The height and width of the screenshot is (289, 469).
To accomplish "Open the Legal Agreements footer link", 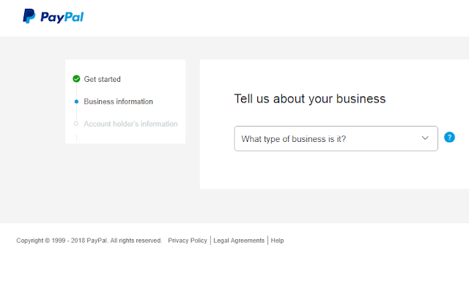I will click(239, 241).
